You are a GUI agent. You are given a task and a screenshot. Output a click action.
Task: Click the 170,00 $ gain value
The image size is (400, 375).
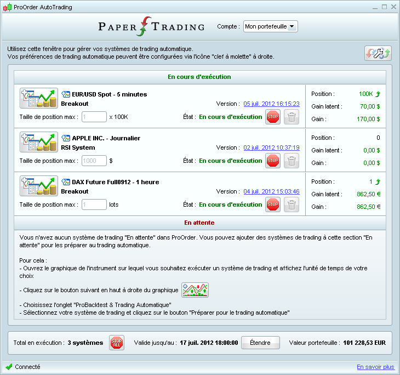(368, 119)
